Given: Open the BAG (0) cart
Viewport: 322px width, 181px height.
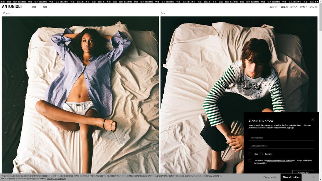Looking at the screenshot, I should click(313, 7).
